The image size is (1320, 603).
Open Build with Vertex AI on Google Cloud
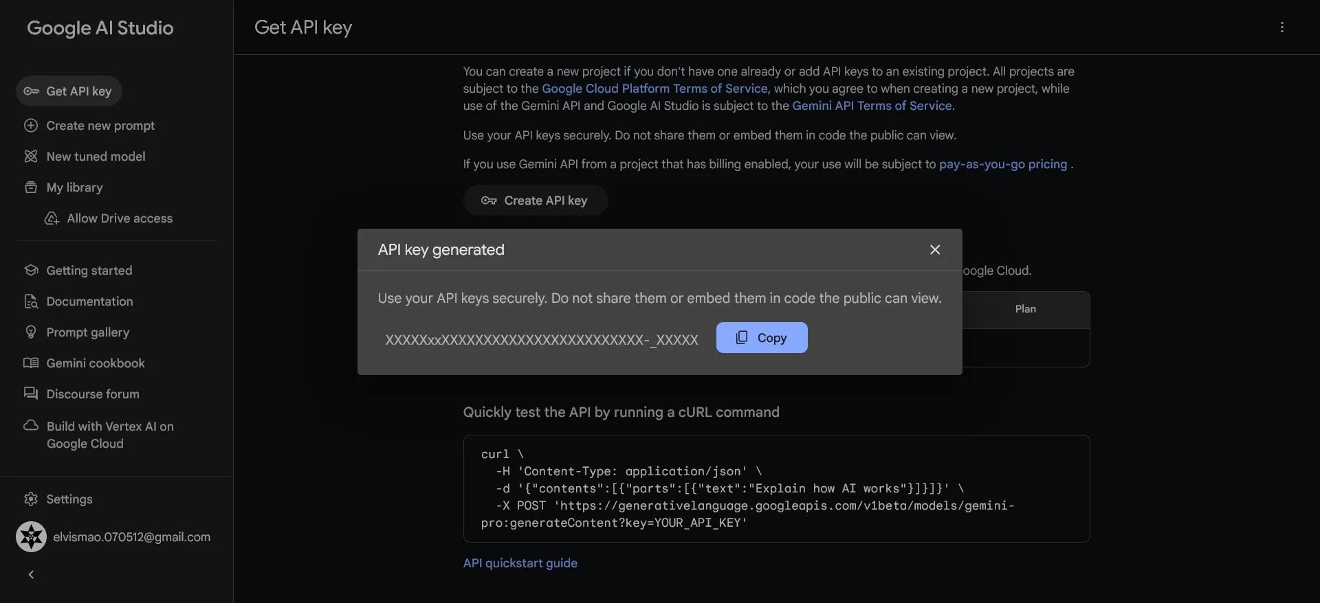tap(110, 435)
